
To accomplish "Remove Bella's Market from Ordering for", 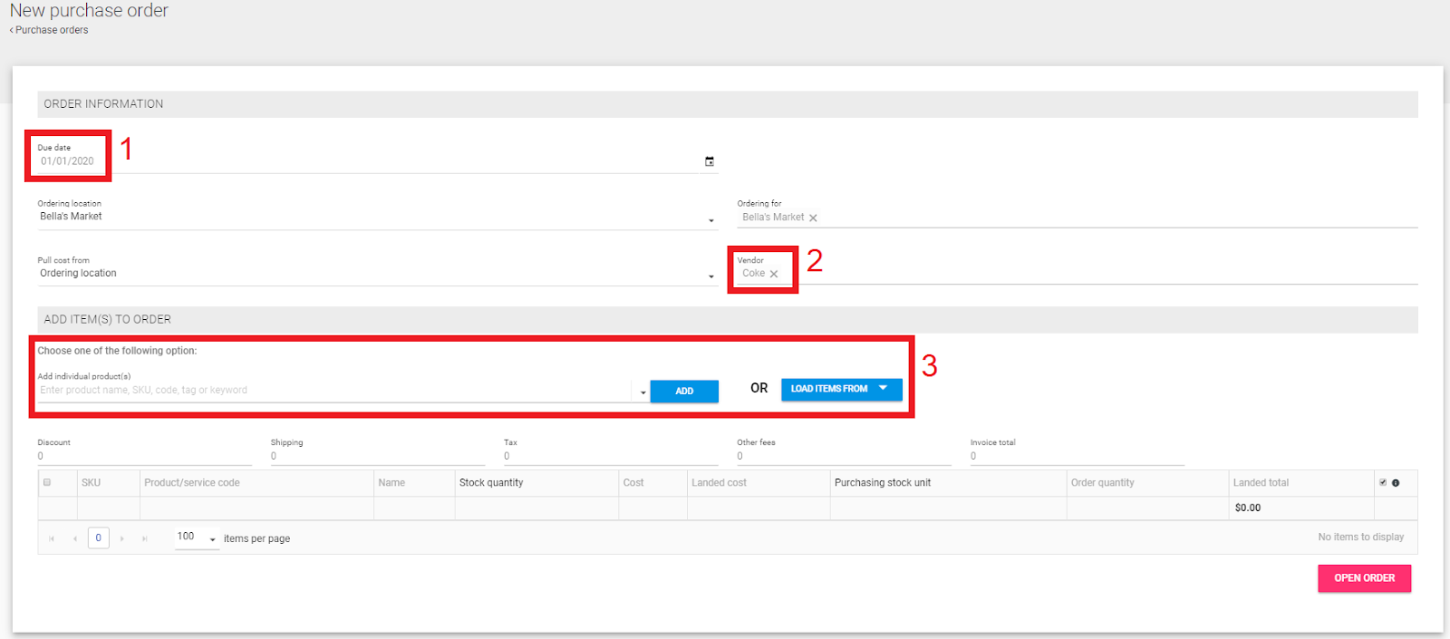I will 813,218.
